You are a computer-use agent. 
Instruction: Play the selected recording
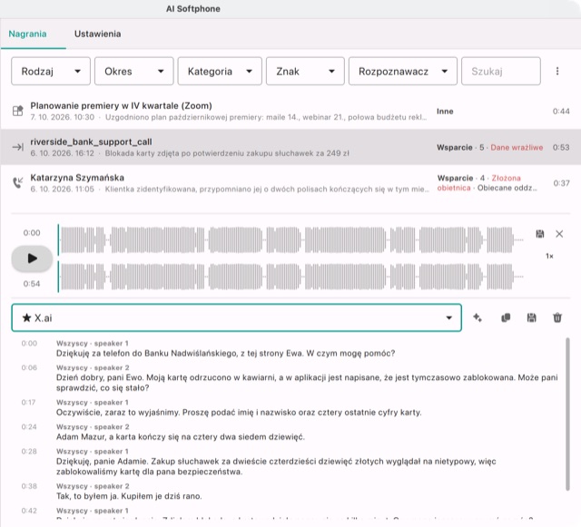(32, 259)
